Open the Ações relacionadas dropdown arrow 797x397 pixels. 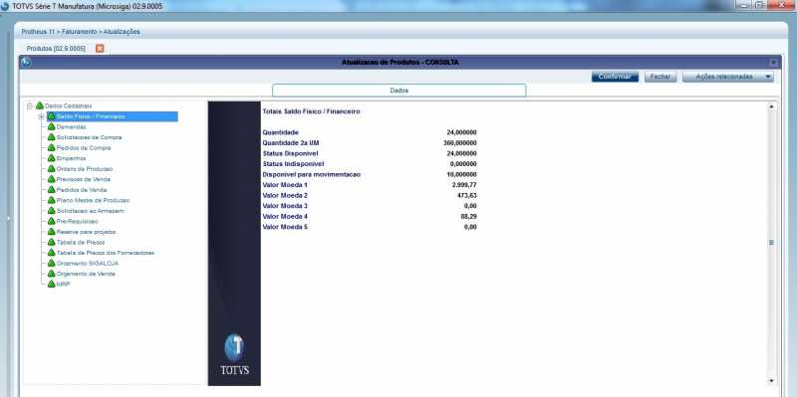click(x=767, y=77)
